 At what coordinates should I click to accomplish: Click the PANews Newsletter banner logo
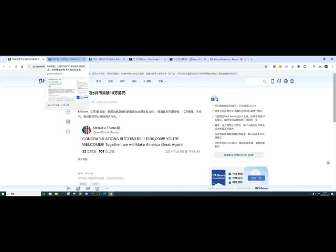click(x=218, y=177)
